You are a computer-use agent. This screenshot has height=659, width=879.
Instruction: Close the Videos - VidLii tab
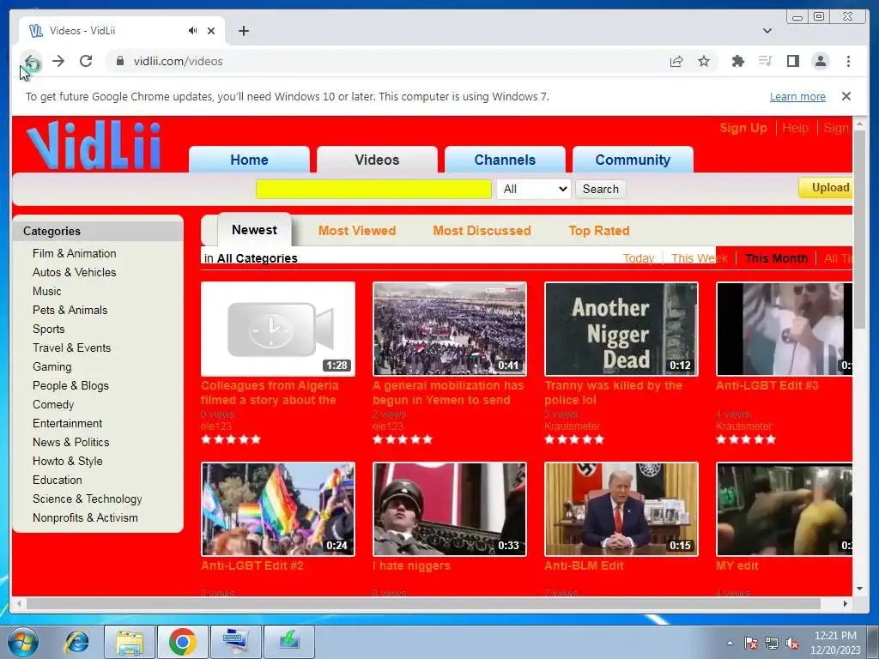pos(211,31)
